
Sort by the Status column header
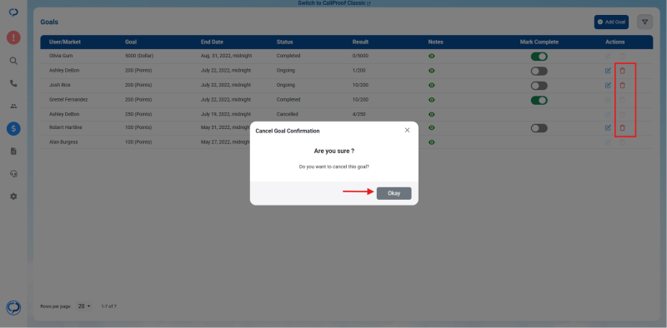(x=284, y=42)
